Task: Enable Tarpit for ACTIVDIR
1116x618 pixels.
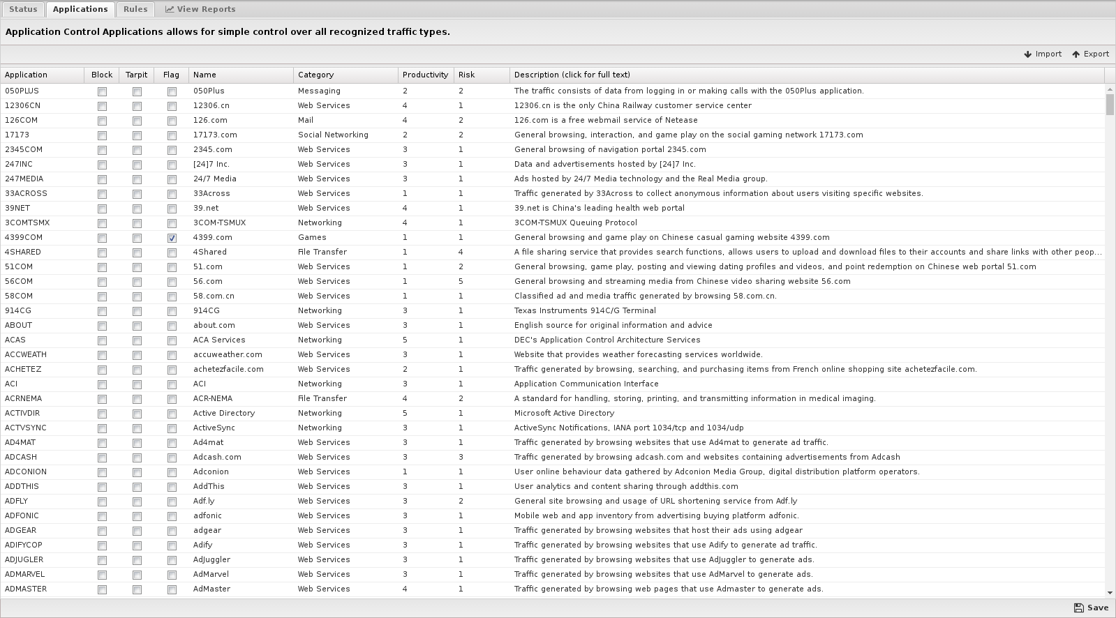Action: coord(137,414)
